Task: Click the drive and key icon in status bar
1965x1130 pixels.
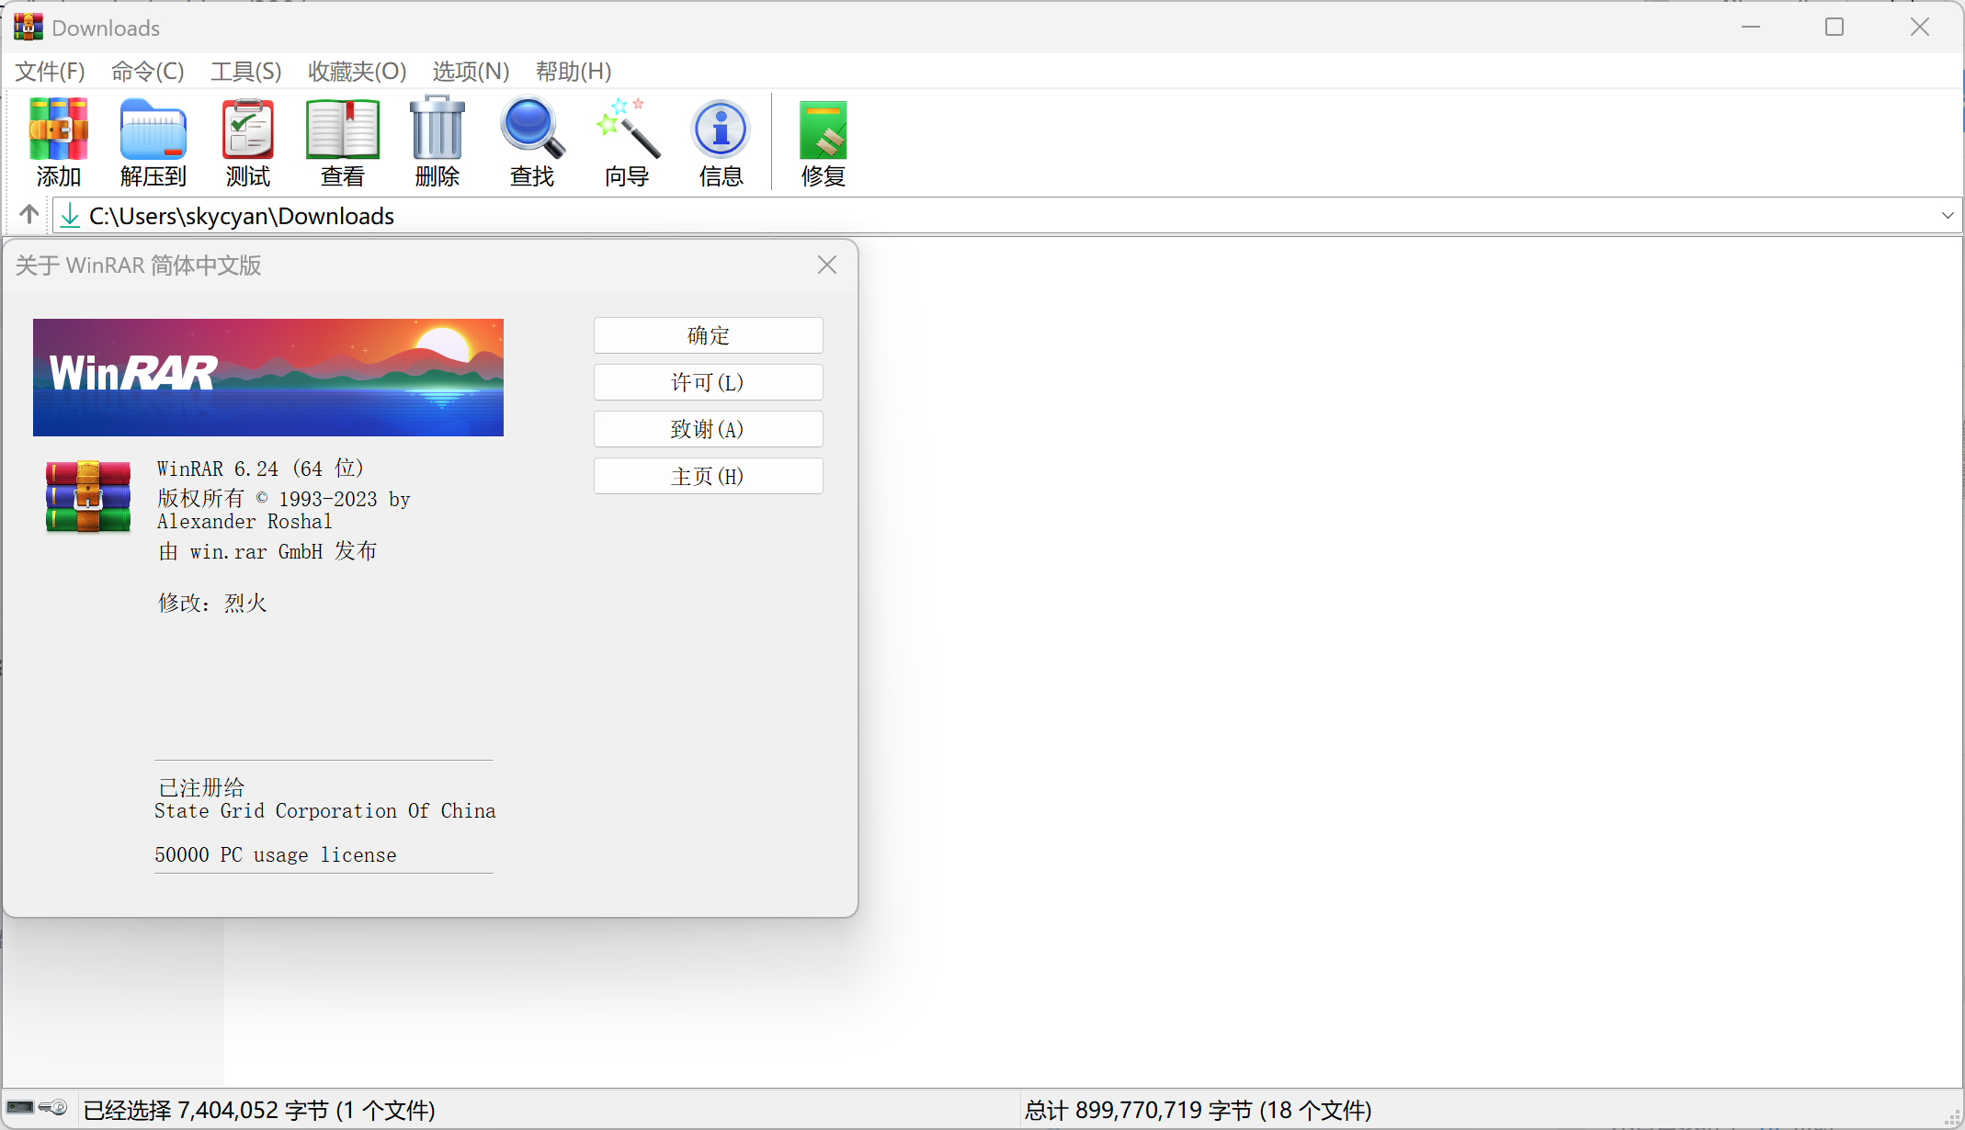Action: click(x=37, y=1108)
